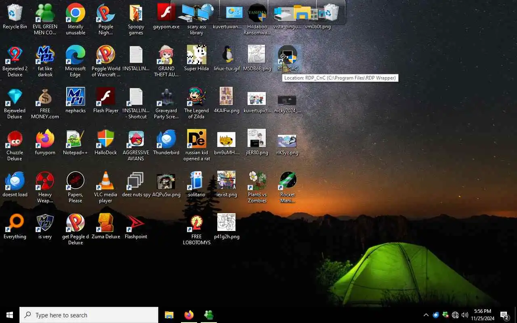Show hidden system tray icons
517x323 pixels.
click(426, 315)
